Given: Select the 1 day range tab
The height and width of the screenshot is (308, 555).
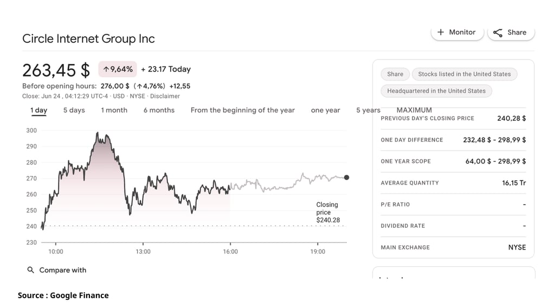Looking at the screenshot, I should (x=38, y=110).
